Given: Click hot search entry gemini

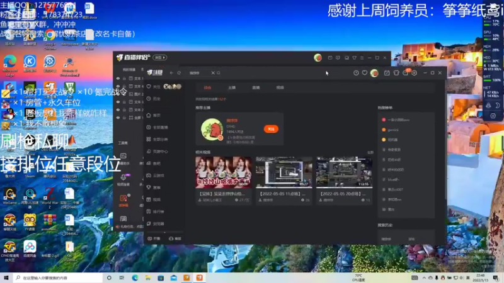Looking at the screenshot, I should 392,130.
